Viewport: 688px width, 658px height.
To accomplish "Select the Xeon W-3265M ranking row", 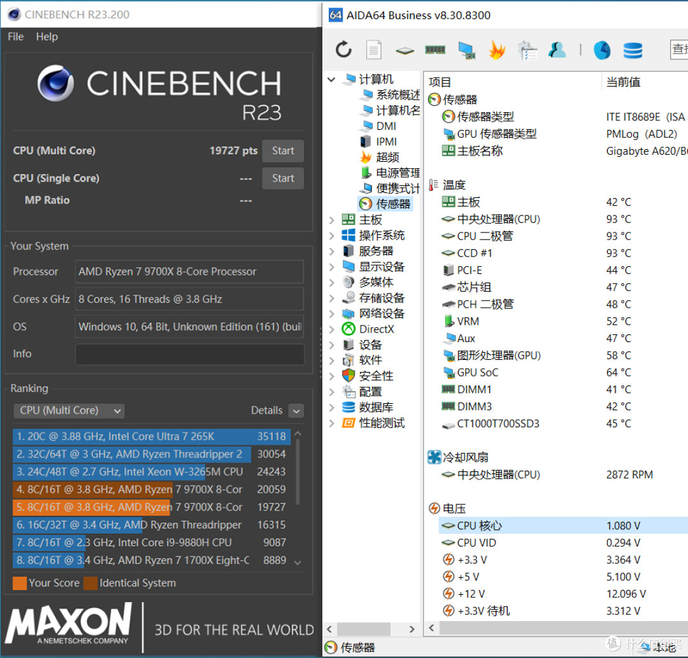I will (x=152, y=471).
